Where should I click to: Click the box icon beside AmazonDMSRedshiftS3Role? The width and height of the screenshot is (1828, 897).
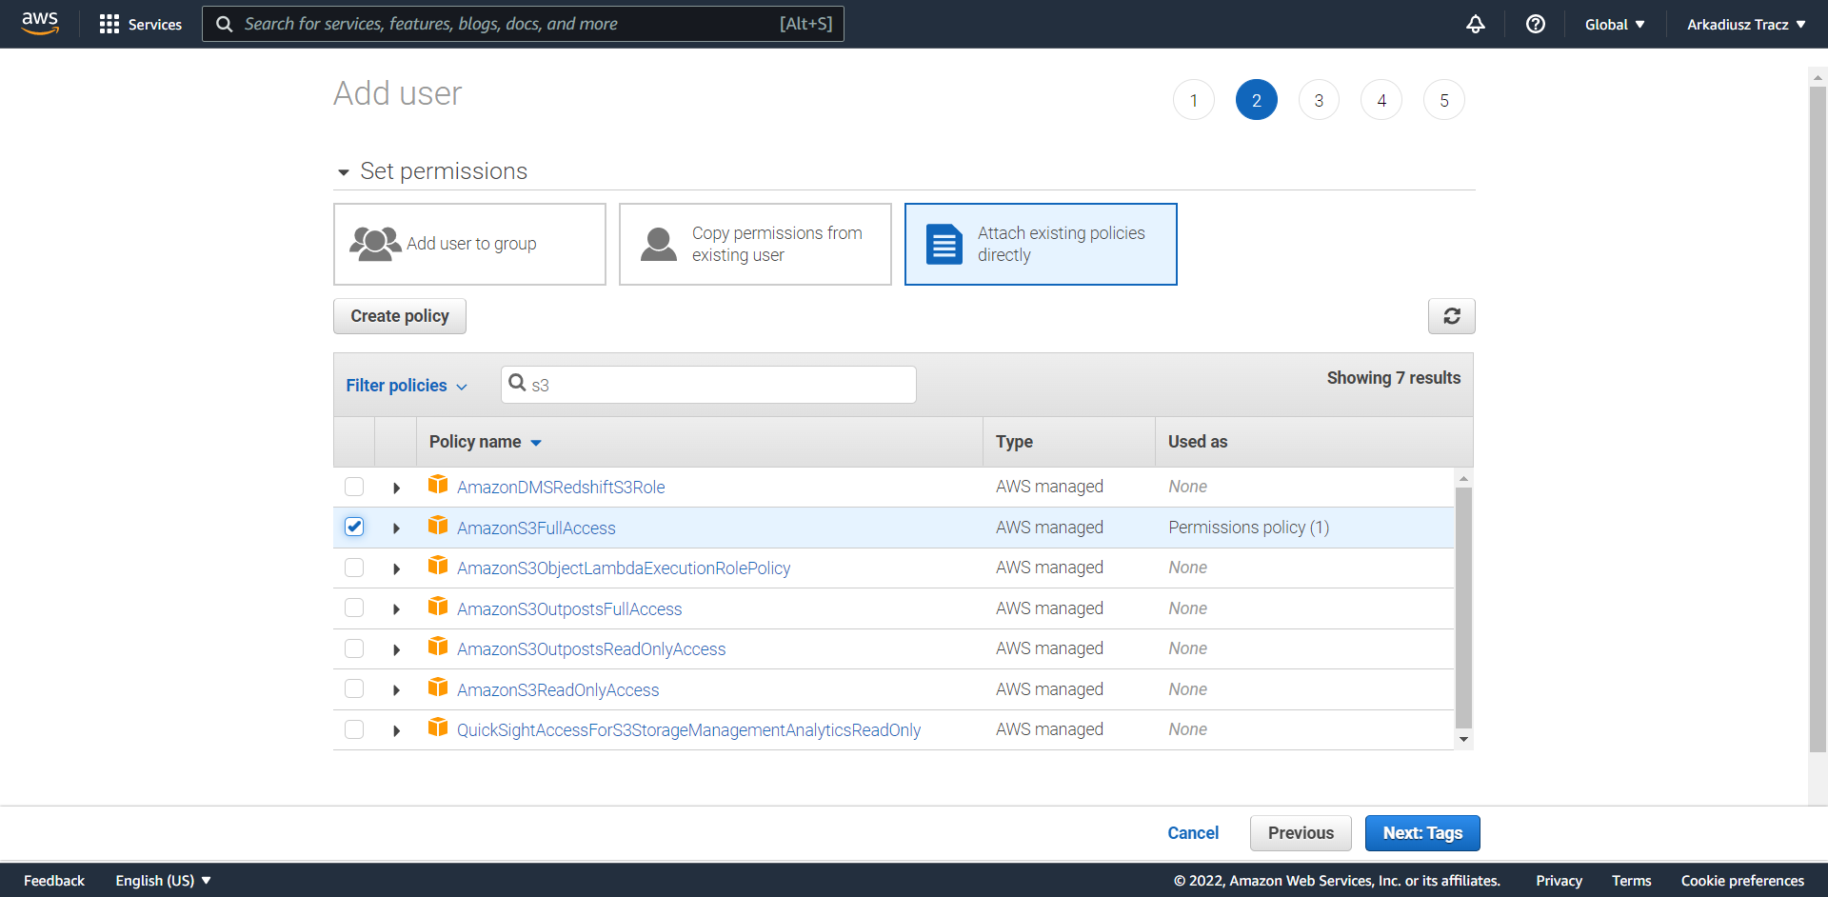[438, 485]
